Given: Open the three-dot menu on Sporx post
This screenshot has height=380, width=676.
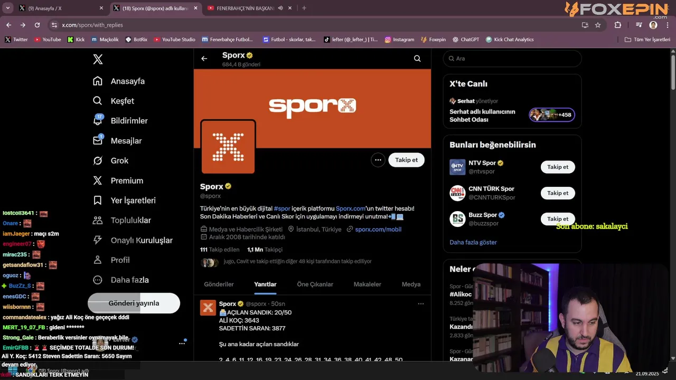Looking at the screenshot, I should pyautogui.click(x=421, y=304).
